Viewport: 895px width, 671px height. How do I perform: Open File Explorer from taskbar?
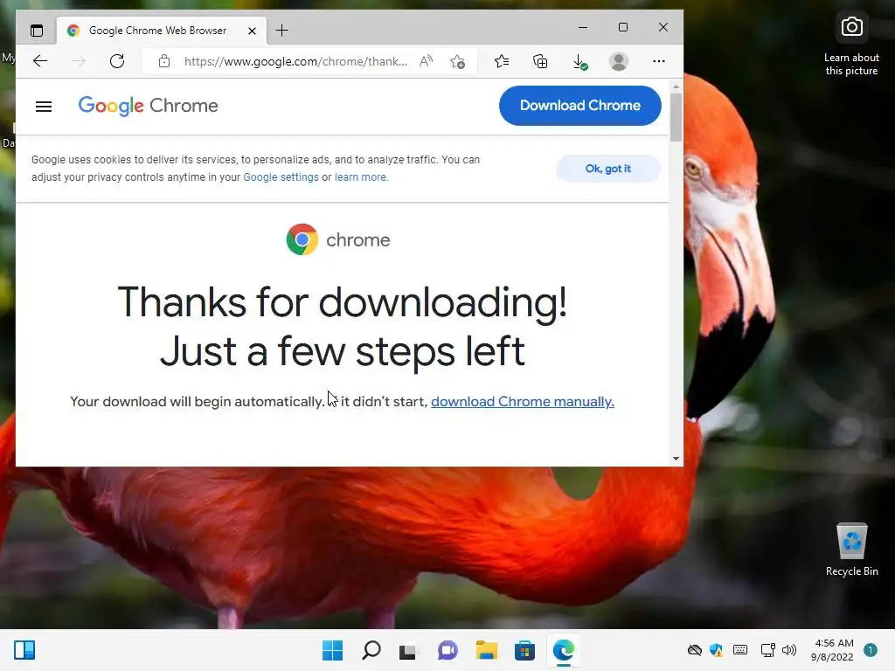point(486,650)
